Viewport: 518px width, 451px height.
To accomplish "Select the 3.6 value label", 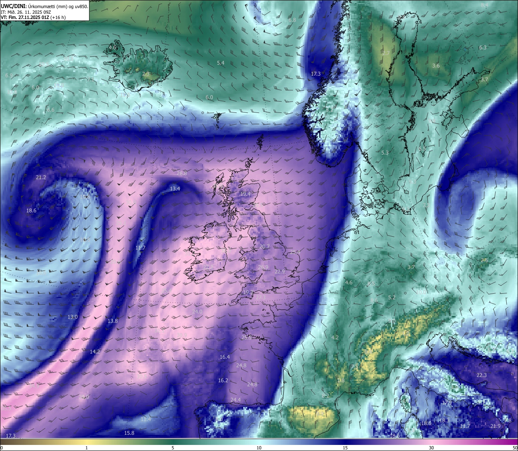I will point(435,66).
